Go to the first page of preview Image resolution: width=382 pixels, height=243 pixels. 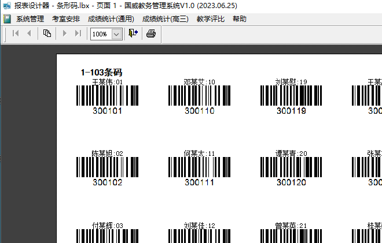(16, 33)
